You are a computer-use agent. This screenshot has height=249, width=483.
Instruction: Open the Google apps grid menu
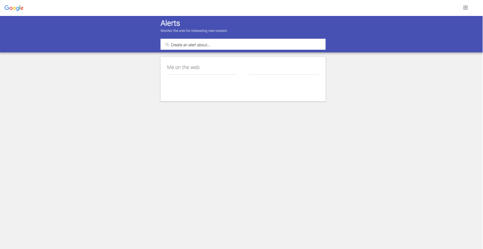click(x=465, y=8)
